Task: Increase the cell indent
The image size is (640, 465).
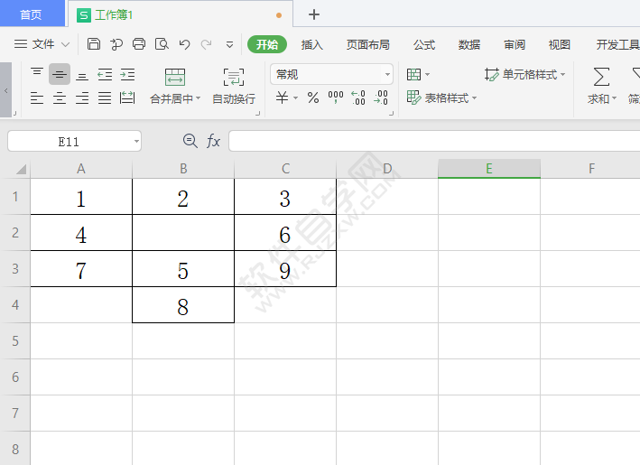Action: point(128,75)
